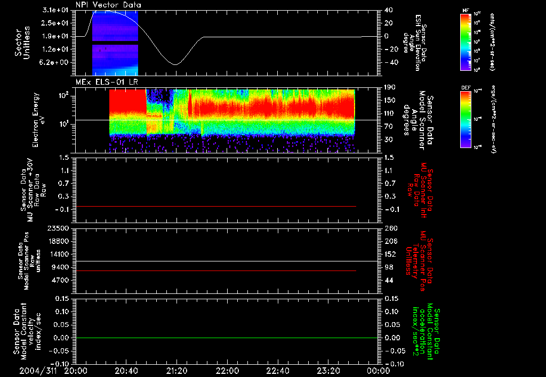Select the '14100' scanner position tick label
This screenshot has width=546, height=377.
pyautogui.click(x=58, y=254)
